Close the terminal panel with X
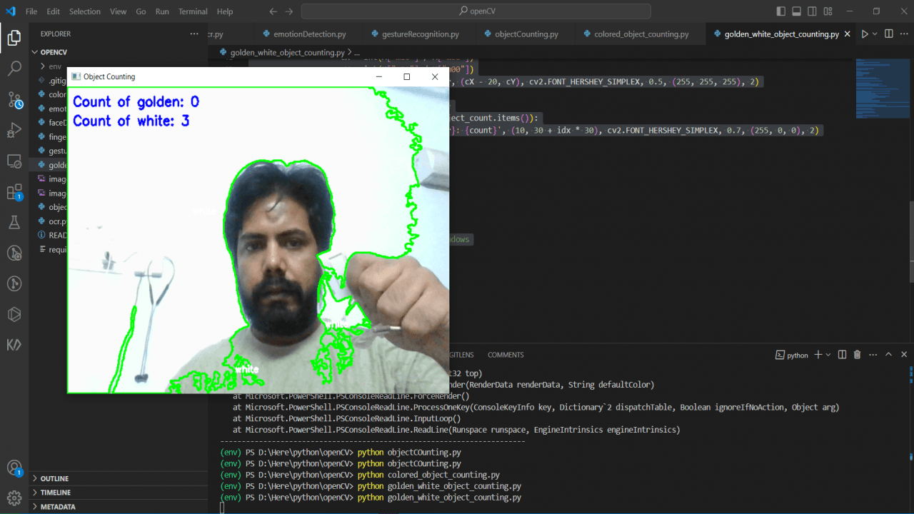Image resolution: width=914 pixels, height=514 pixels. (904, 354)
